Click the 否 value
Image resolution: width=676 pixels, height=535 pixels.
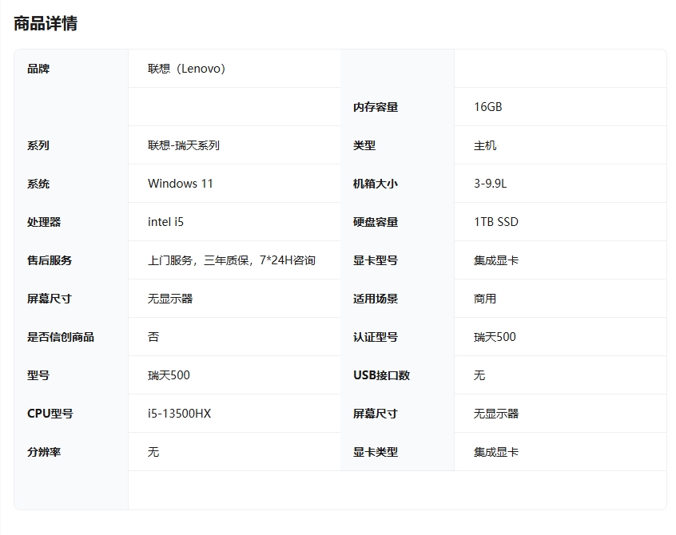(153, 337)
